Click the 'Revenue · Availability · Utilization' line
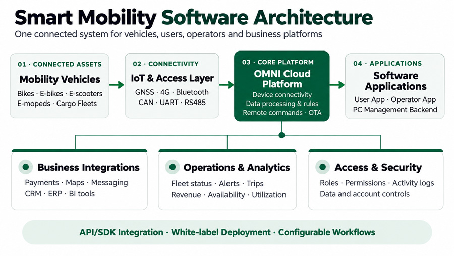Image resolution: width=454 pixels, height=256 pixels. click(x=229, y=195)
